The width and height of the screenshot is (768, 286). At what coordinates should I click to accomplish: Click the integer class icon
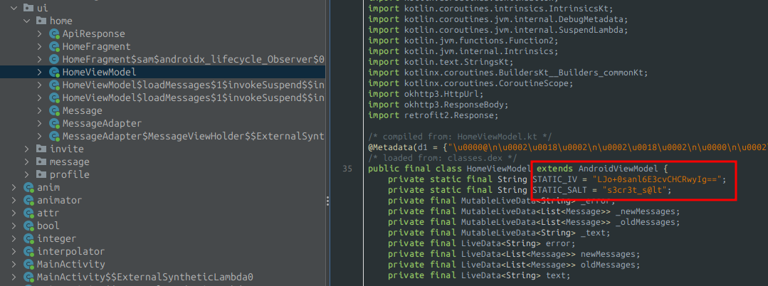point(28,238)
